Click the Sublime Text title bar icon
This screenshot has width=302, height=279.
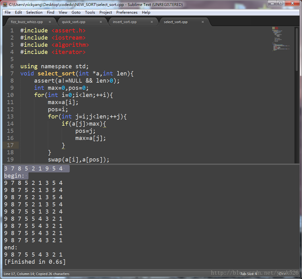click(x=5, y=4)
